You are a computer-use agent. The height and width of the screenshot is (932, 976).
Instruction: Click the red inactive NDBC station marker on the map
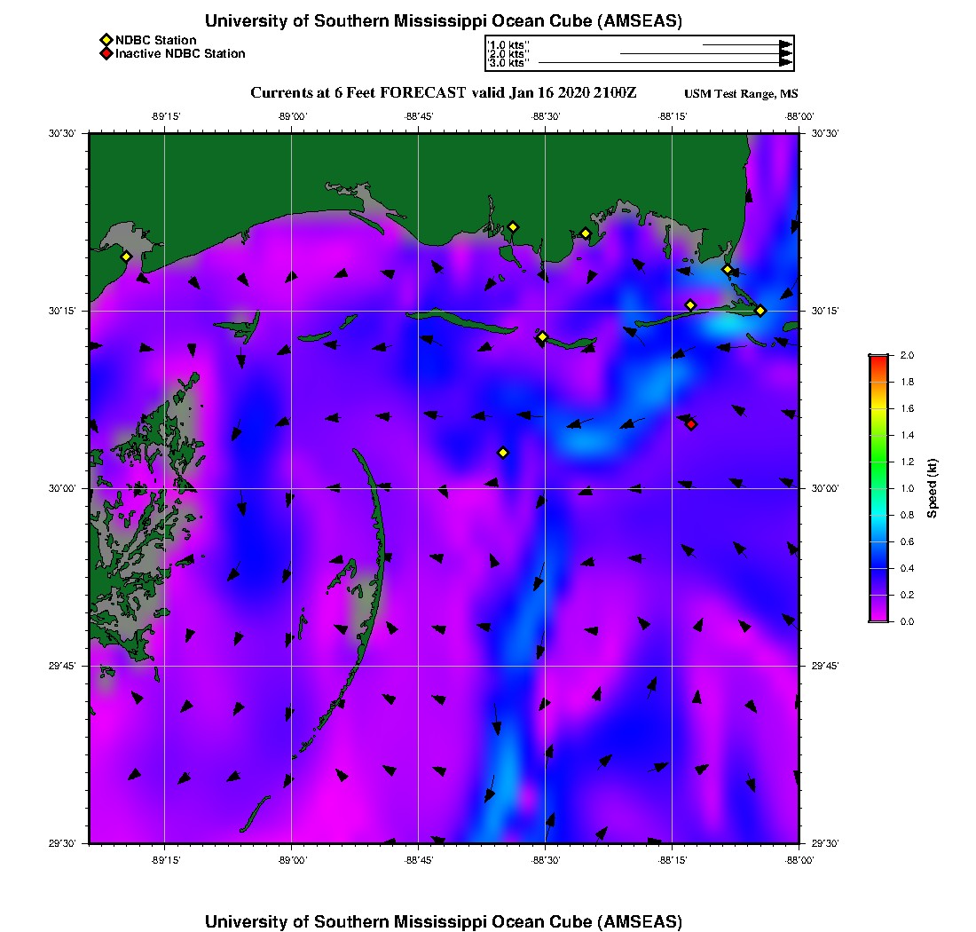(691, 424)
